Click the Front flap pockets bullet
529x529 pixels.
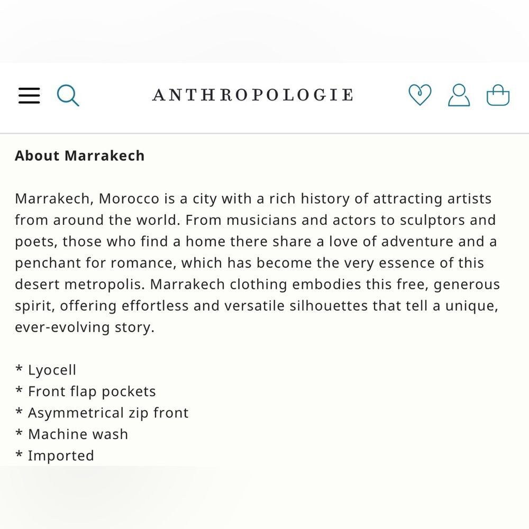[85, 391]
